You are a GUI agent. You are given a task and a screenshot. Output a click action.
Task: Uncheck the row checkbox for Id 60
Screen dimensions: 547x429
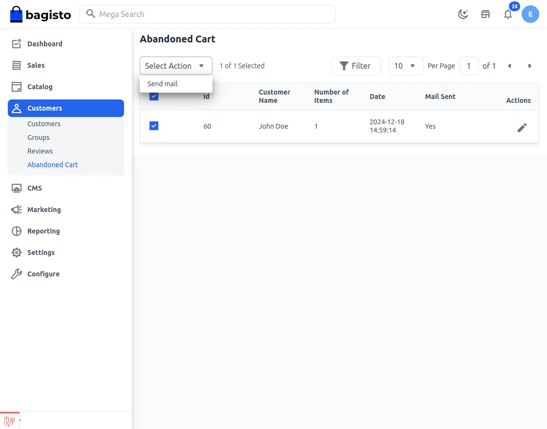coord(154,126)
